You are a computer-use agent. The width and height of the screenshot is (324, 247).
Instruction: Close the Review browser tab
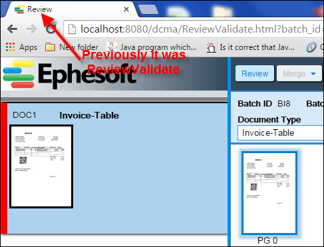[126, 9]
